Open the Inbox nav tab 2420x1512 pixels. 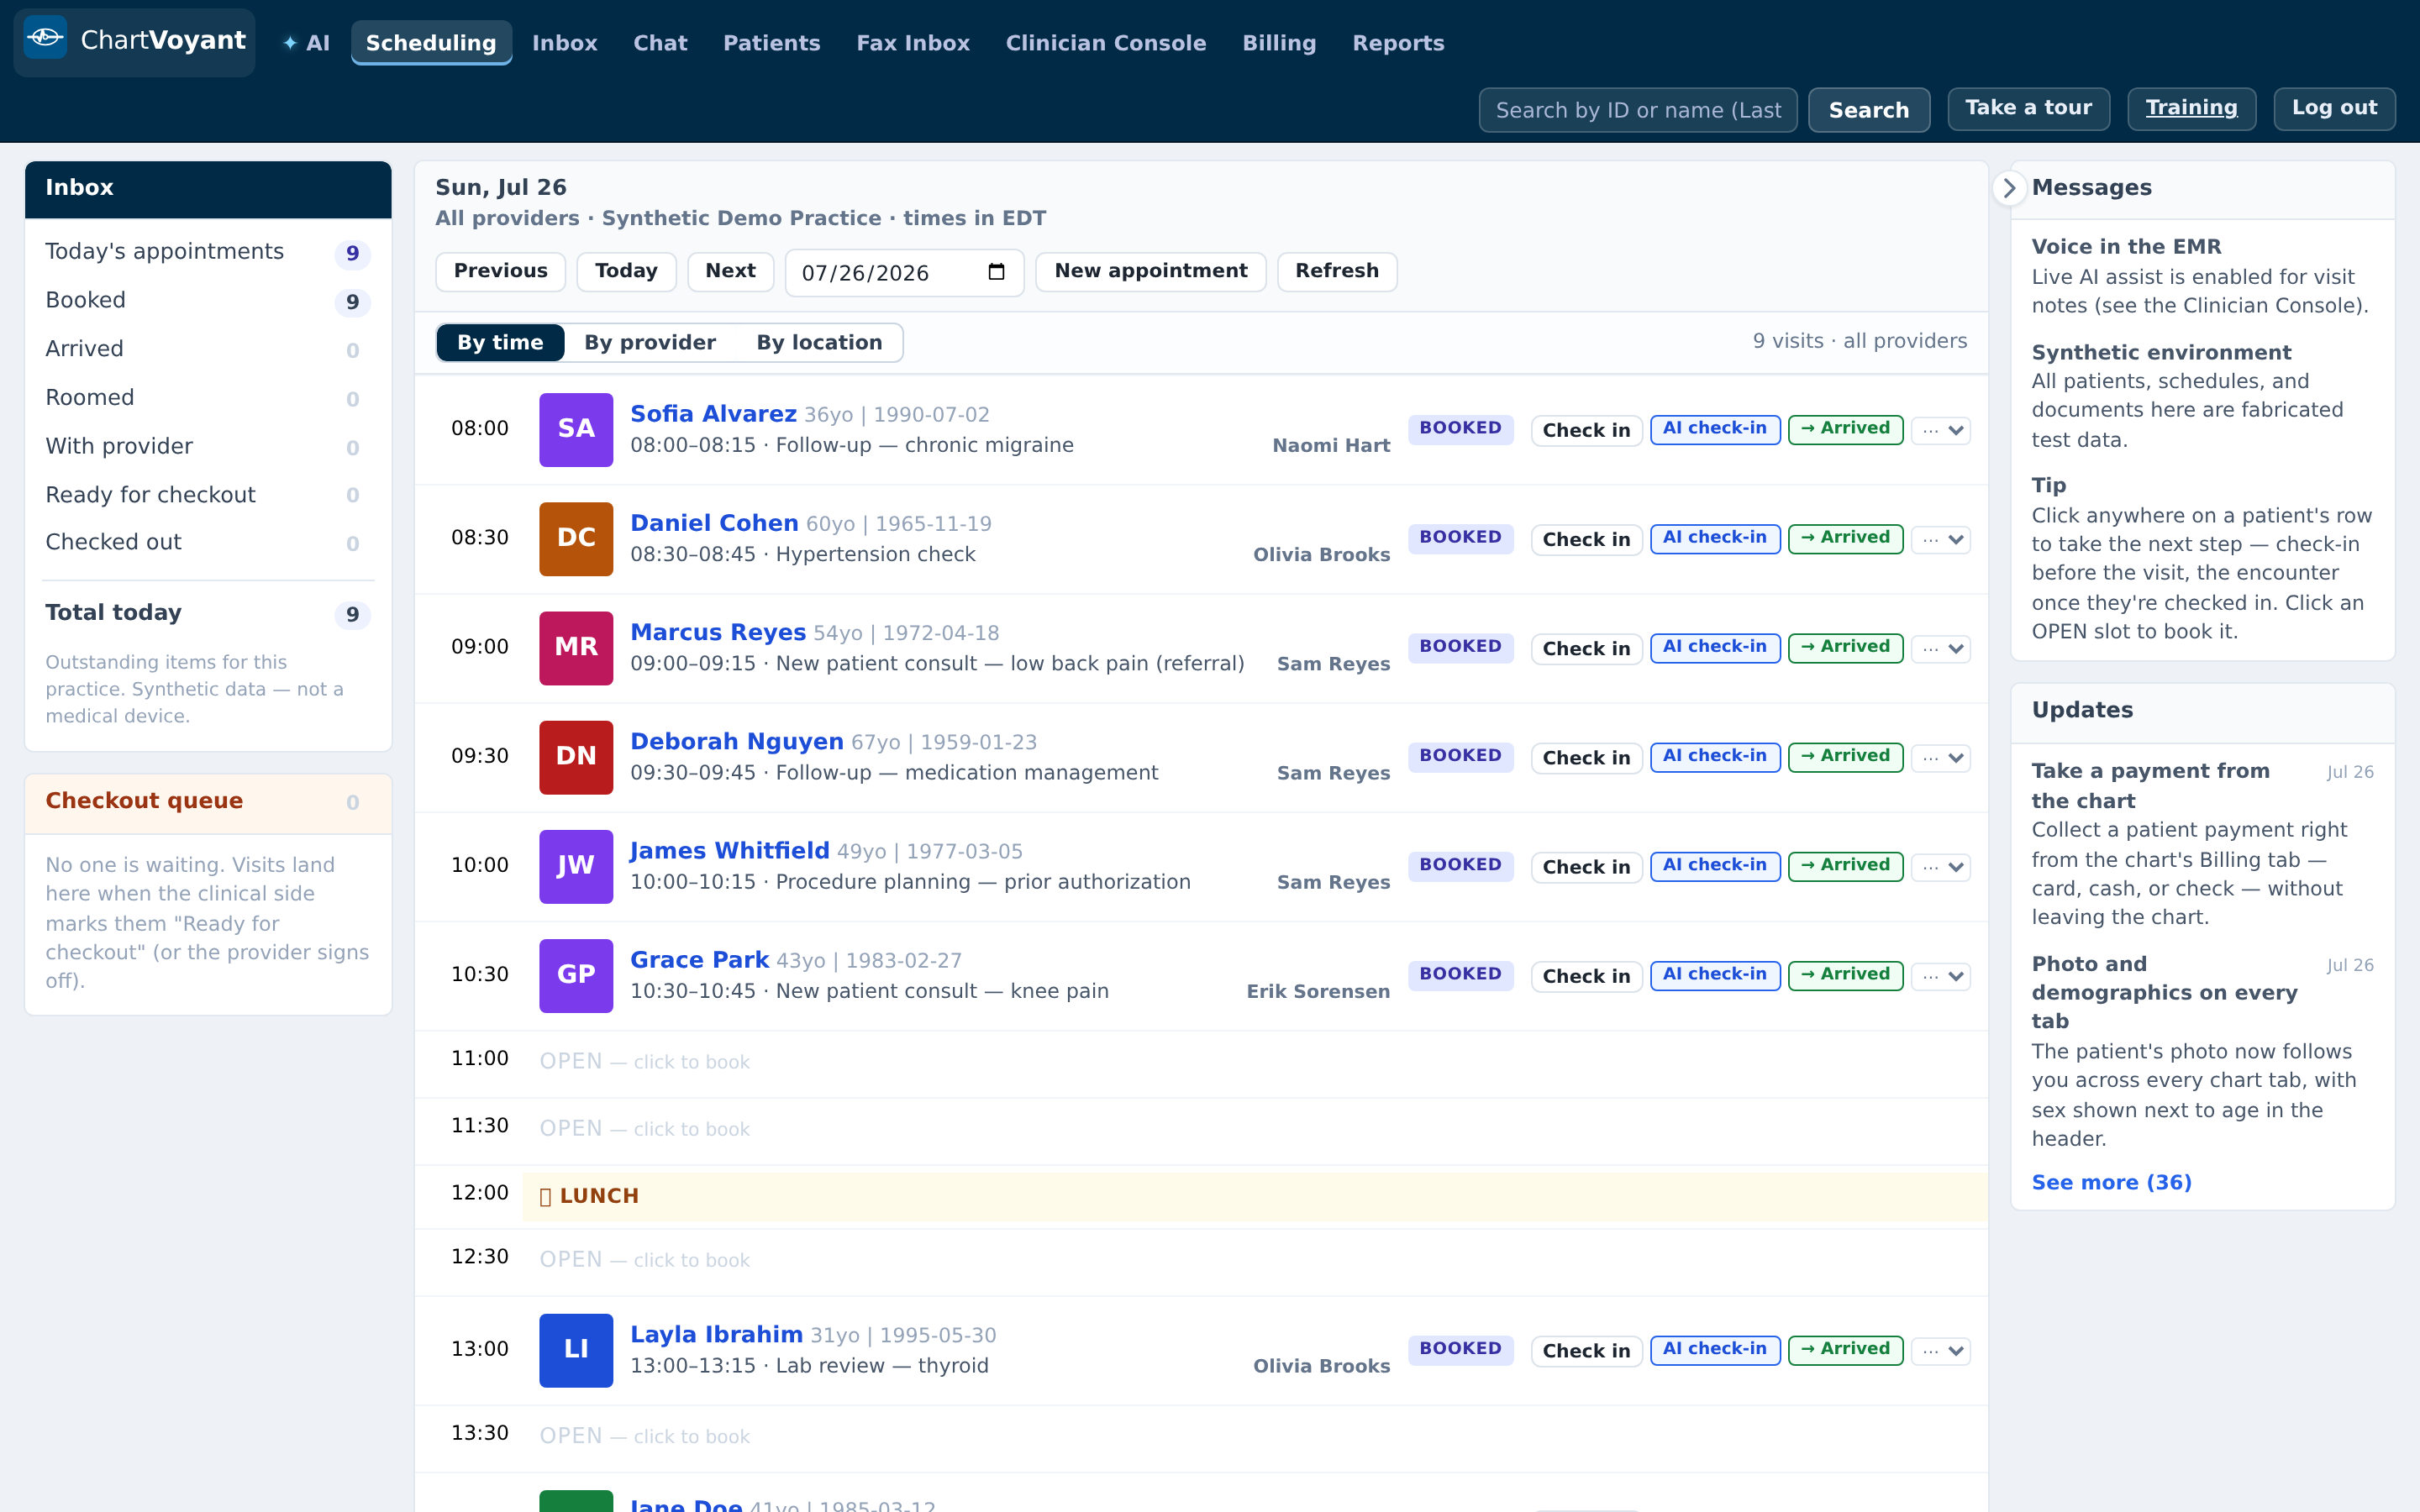[x=564, y=43]
